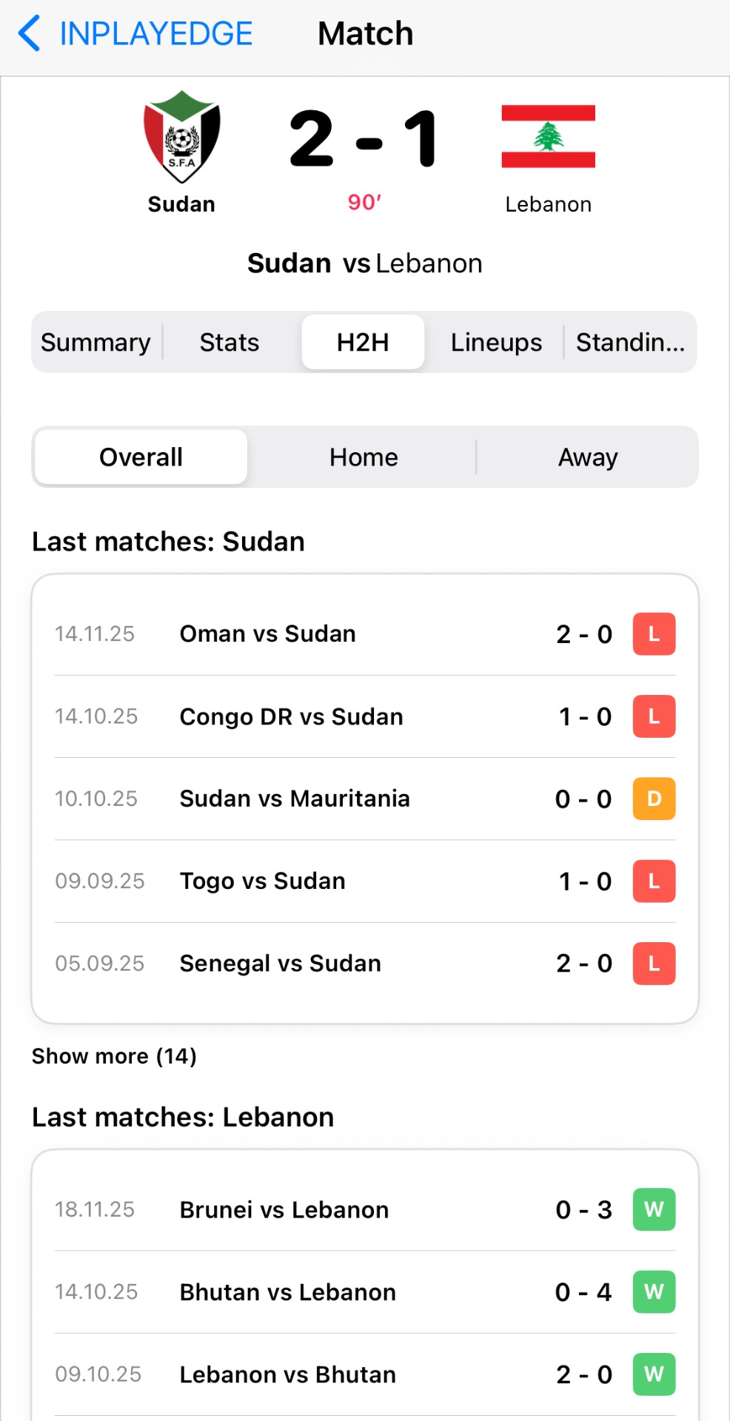The width and height of the screenshot is (730, 1421).
Task: Switch to the Lineups tab
Action: pyautogui.click(x=496, y=343)
